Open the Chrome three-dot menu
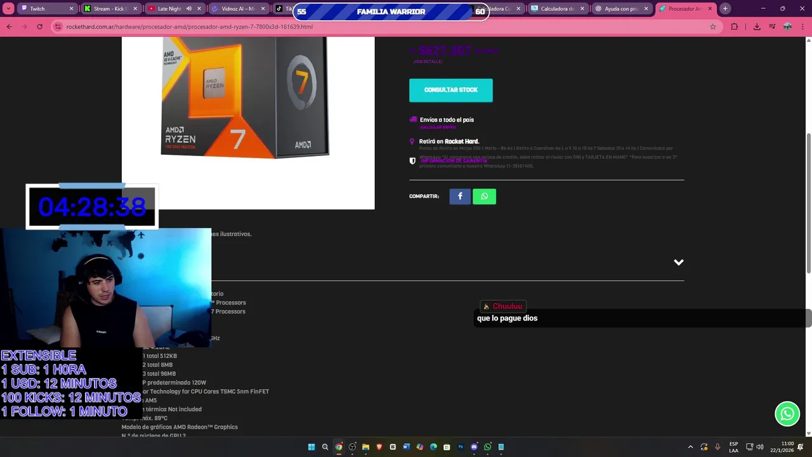This screenshot has height=457, width=812. pyautogui.click(x=802, y=27)
